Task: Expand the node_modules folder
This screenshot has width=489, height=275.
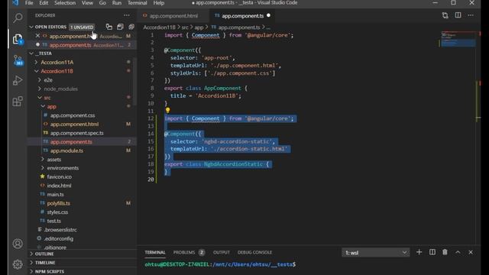Action: pyautogui.click(x=60, y=89)
